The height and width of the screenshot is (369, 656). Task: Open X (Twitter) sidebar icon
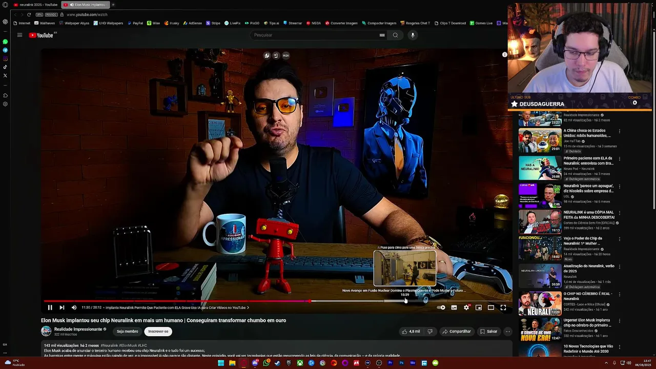coord(5,75)
